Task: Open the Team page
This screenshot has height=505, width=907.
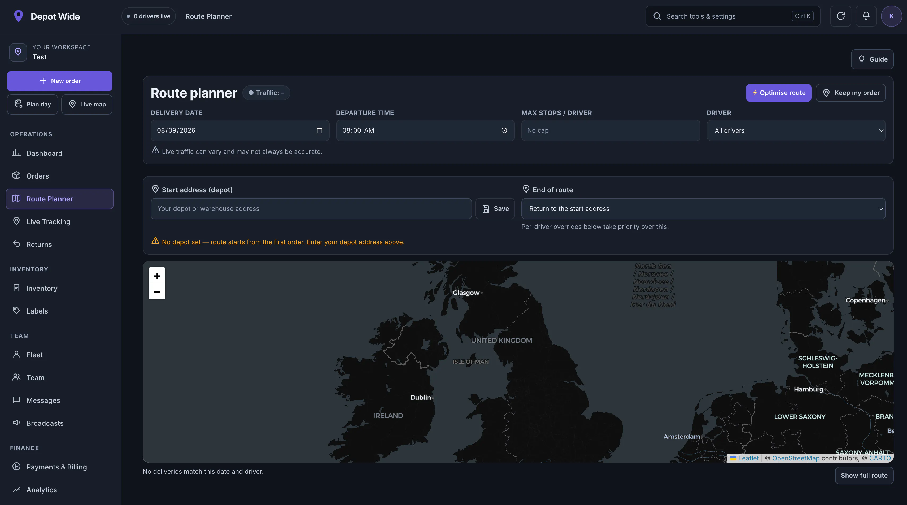Action: (x=59, y=378)
